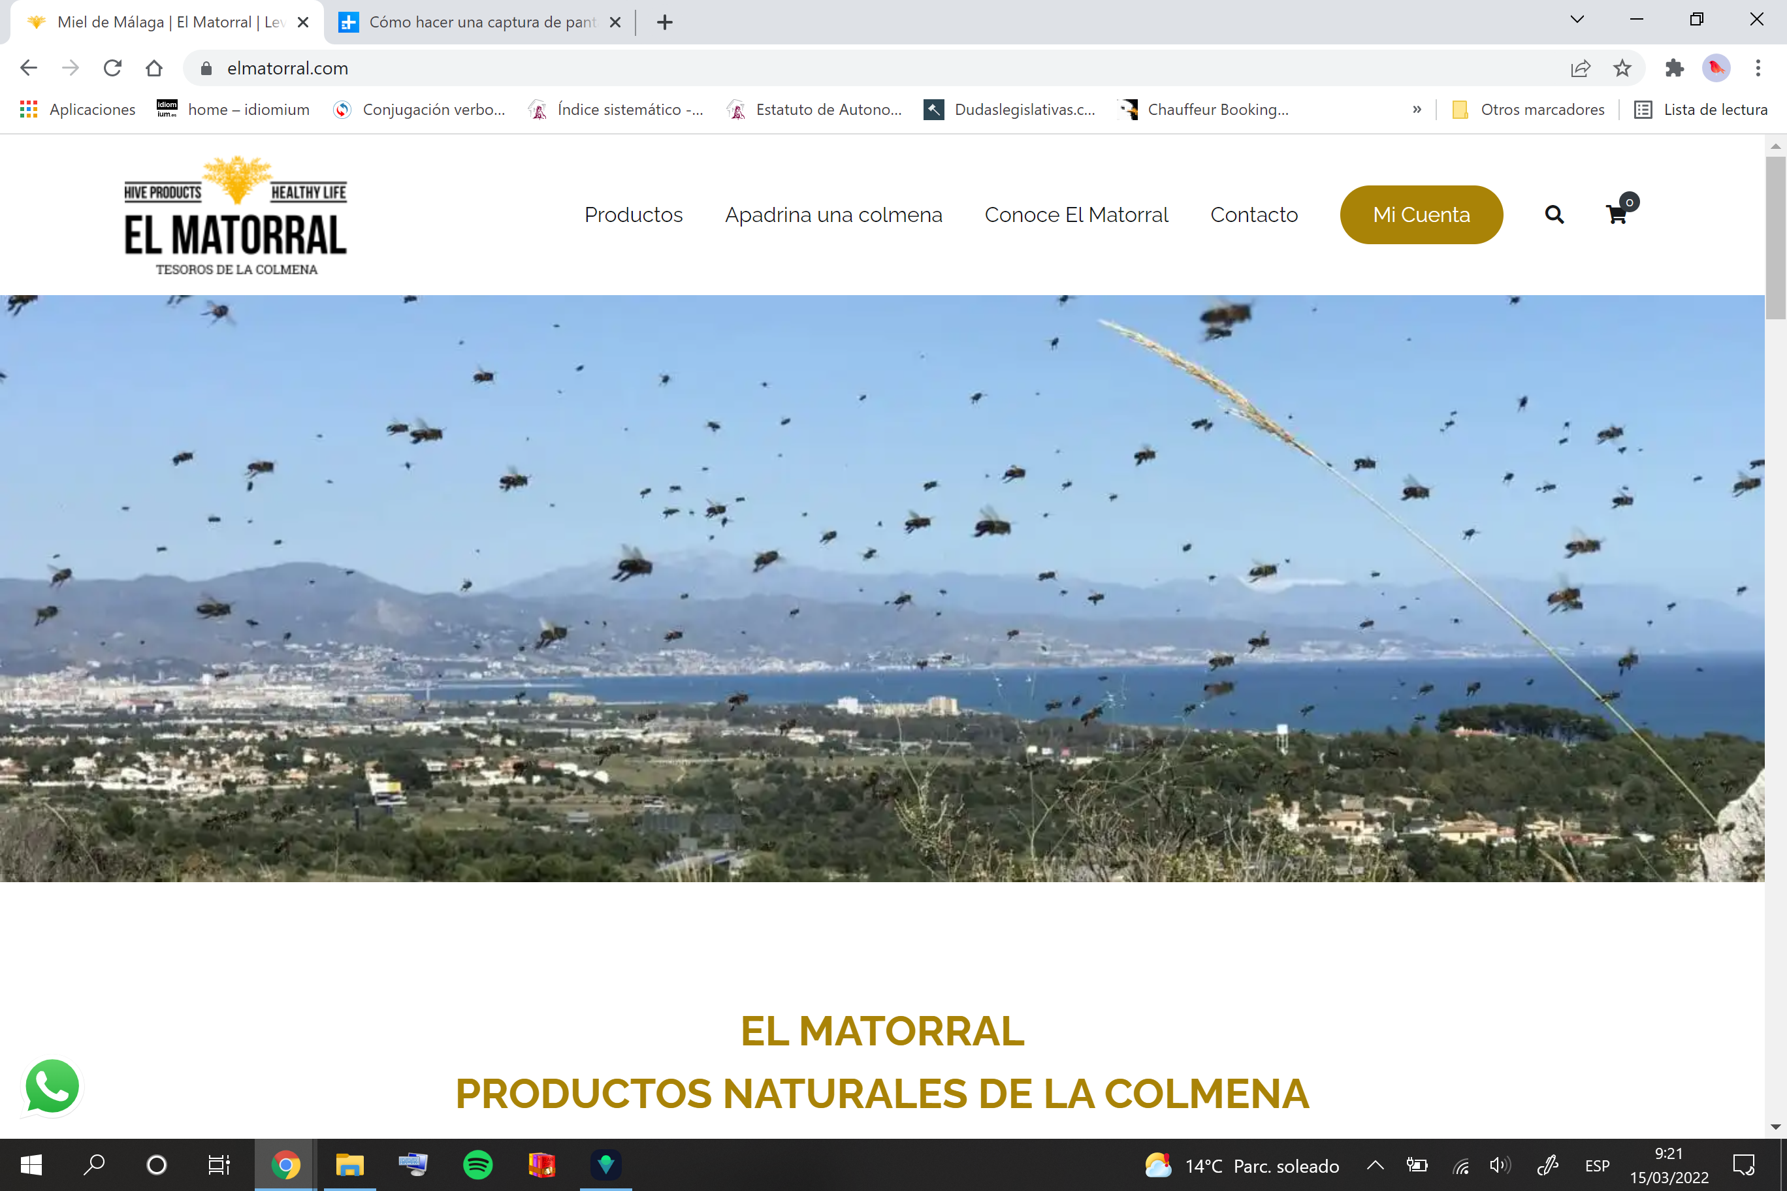Start a WhatsApp chat via floating icon
This screenshot has height=1191, width=1787.
click(52, 1086)
